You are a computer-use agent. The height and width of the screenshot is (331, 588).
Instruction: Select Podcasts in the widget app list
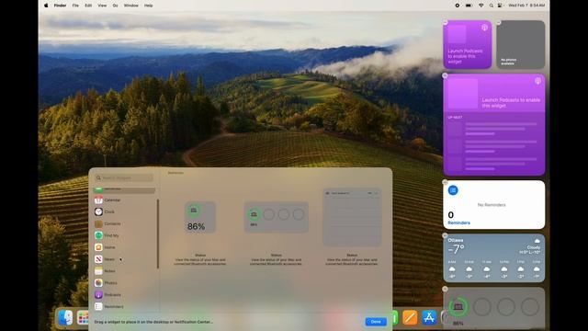pos(124,294)
